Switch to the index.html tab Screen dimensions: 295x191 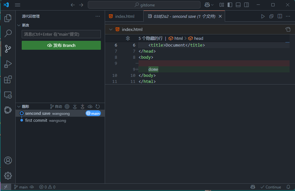(124, 16)
